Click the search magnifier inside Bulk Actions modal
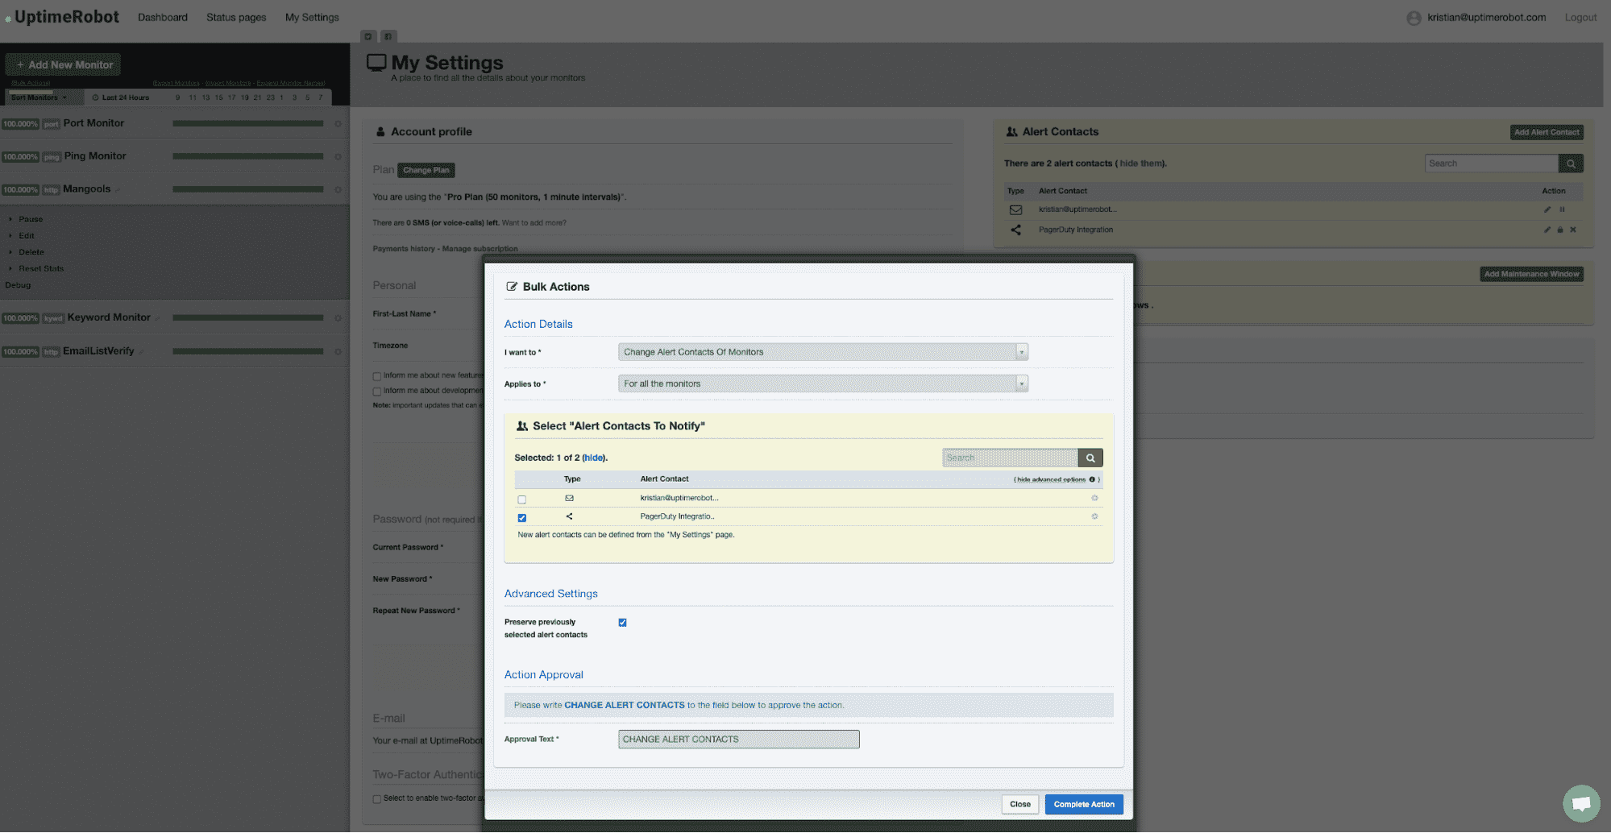 point(1090,457)
